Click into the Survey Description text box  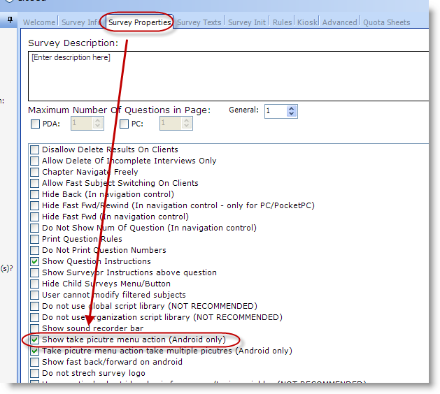(229, 76)
